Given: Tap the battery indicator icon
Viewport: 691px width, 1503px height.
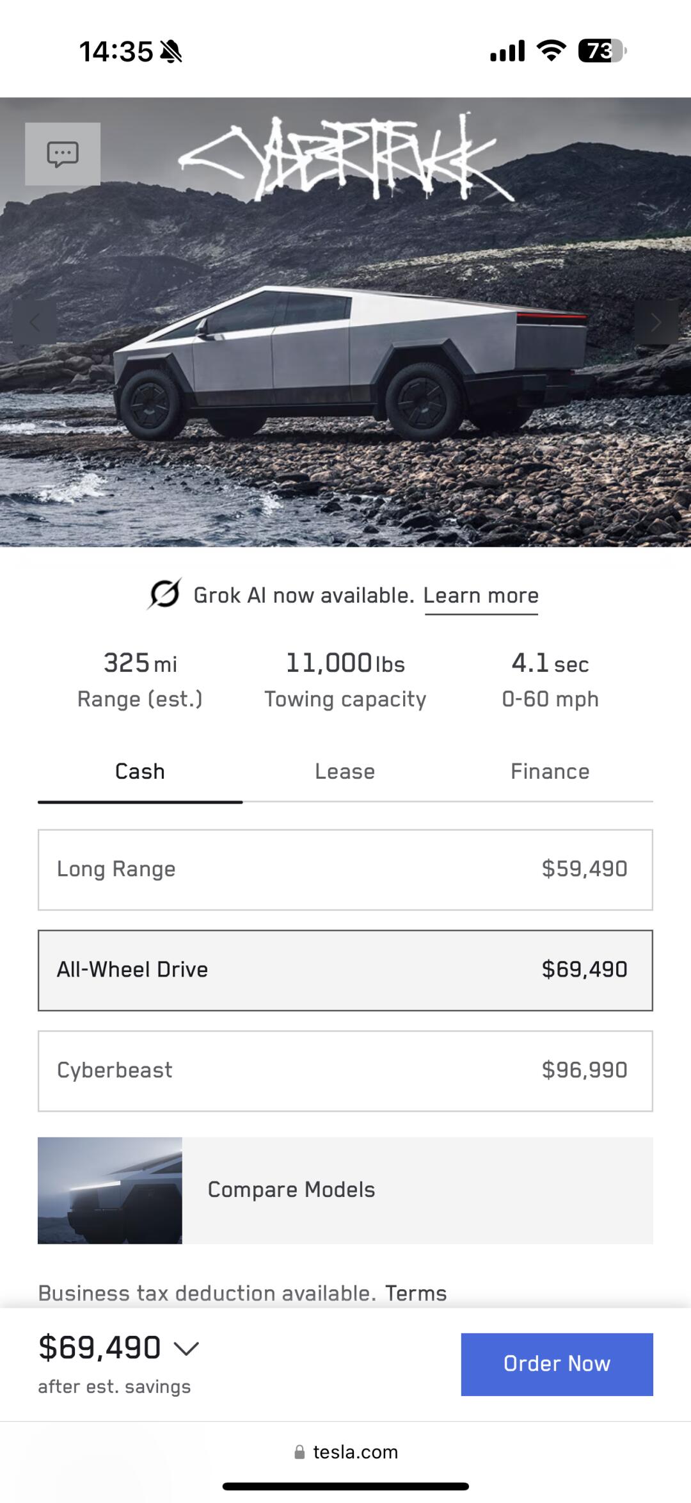Looking at the screenshot, I should point(601,51).
